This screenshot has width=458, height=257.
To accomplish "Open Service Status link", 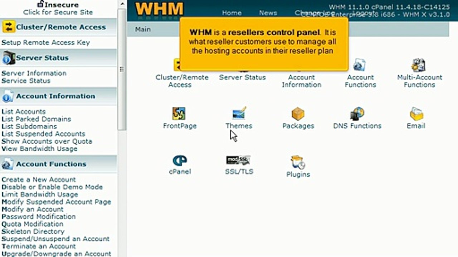I will pos(26,81).
